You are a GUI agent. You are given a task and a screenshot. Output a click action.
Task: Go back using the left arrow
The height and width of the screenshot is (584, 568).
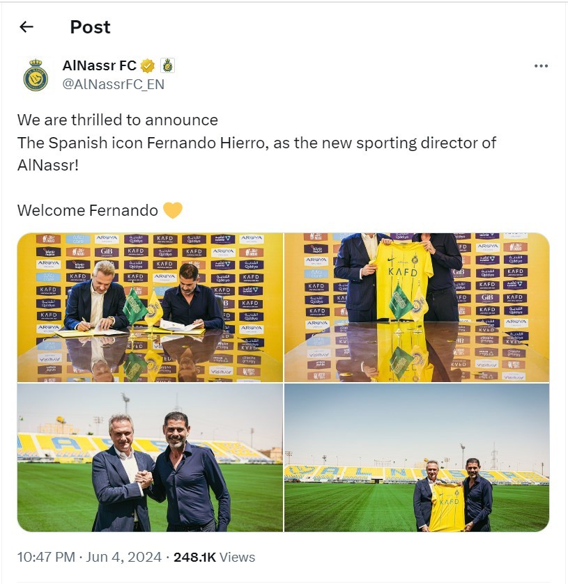pyautogui.click(x=26, y=27)
